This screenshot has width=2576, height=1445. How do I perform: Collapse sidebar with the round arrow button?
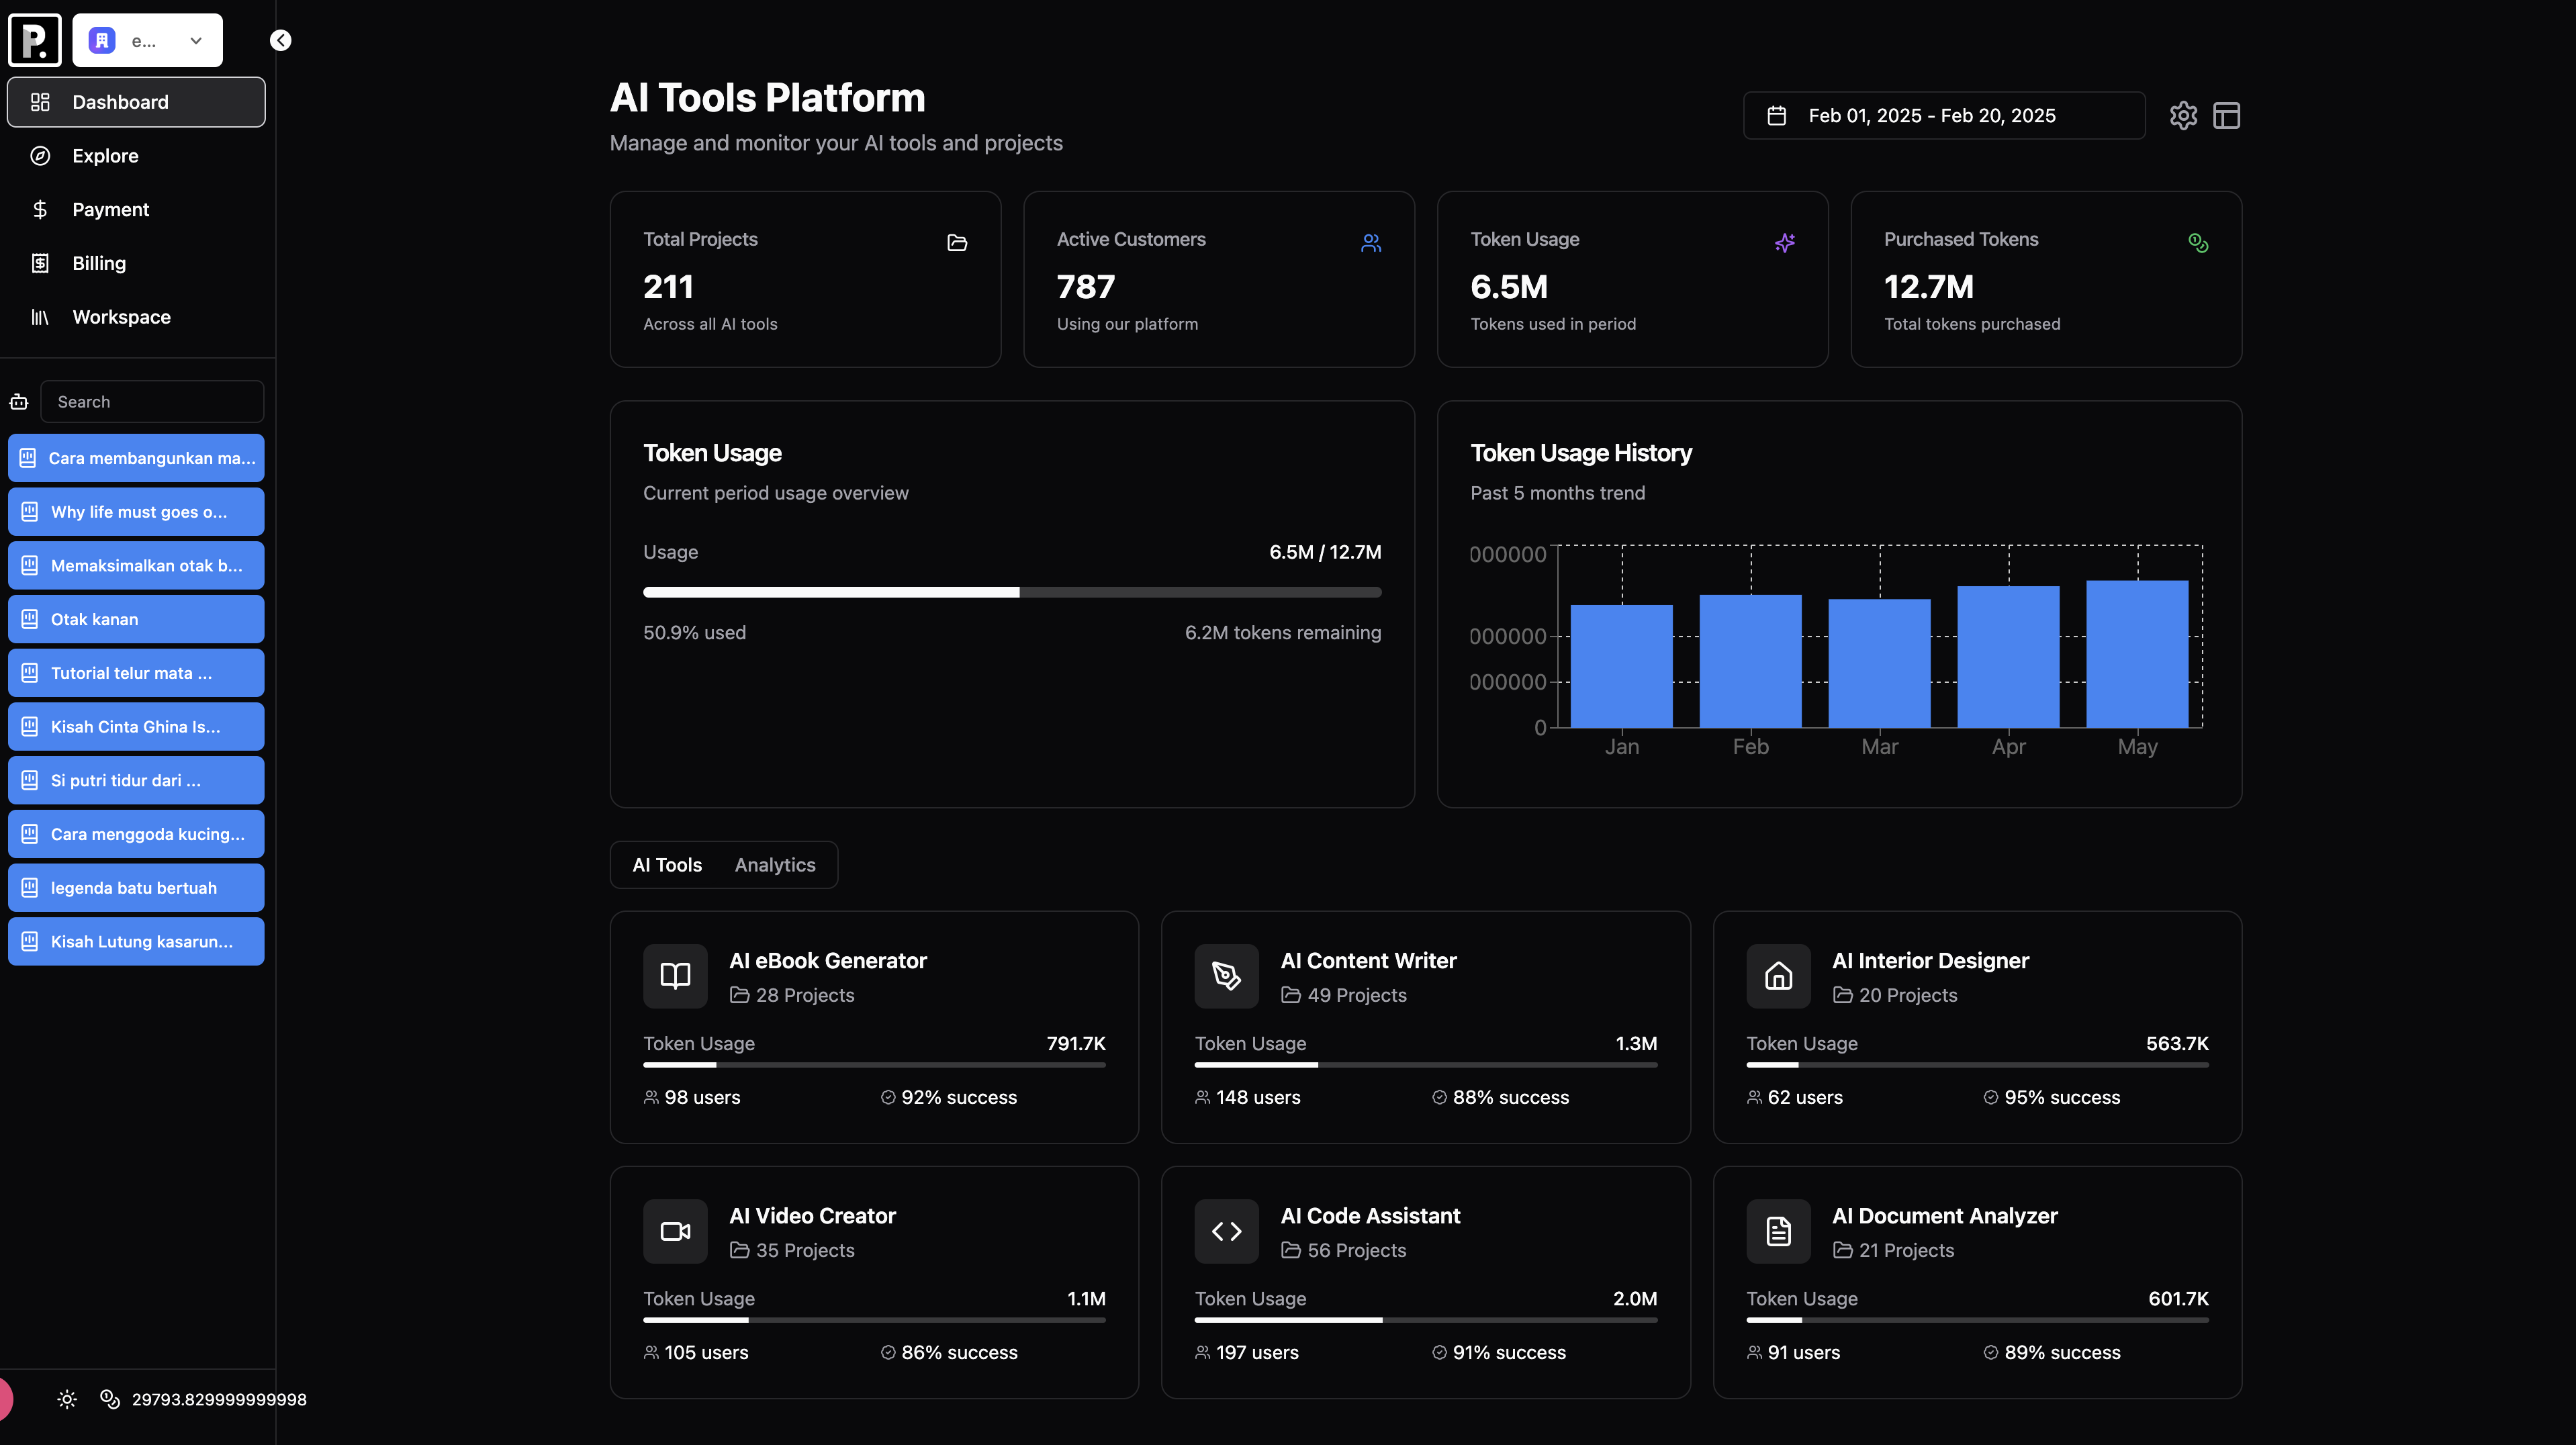pos(281,40)
